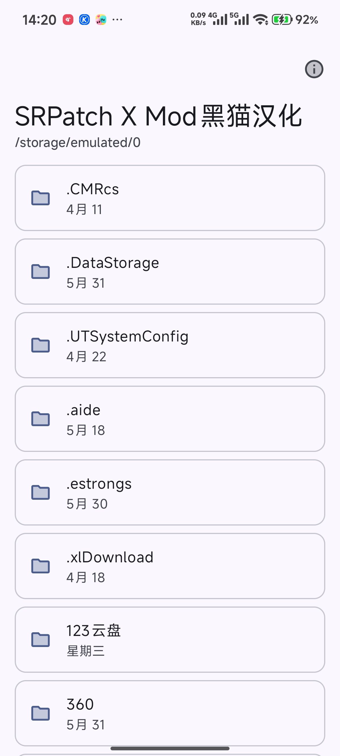Open the .CMRcs folder name
Screen dimensions: 340x756
92,189
